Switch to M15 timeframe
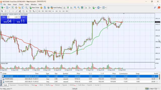This screenshot has width=161, height=90. point(46,11)
